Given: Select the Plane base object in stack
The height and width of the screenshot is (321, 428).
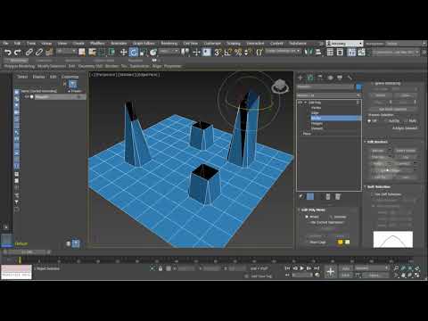Looking at the screenshot, I should [307, 134].
